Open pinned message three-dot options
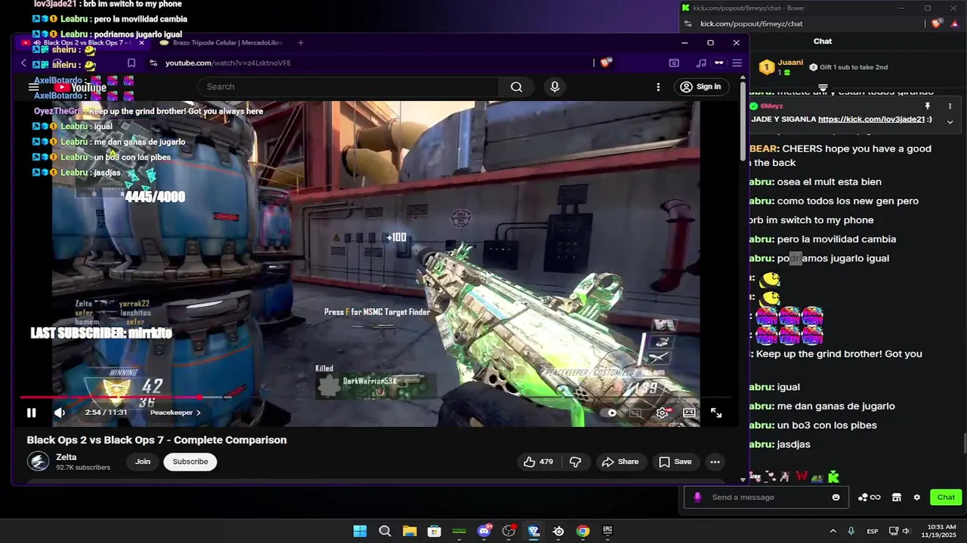Image resolution: width=967 pixels, height=543 pixels. 950,106
